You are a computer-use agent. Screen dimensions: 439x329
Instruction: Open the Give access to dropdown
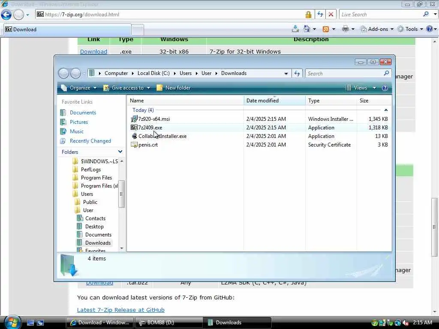coord(127,88)
